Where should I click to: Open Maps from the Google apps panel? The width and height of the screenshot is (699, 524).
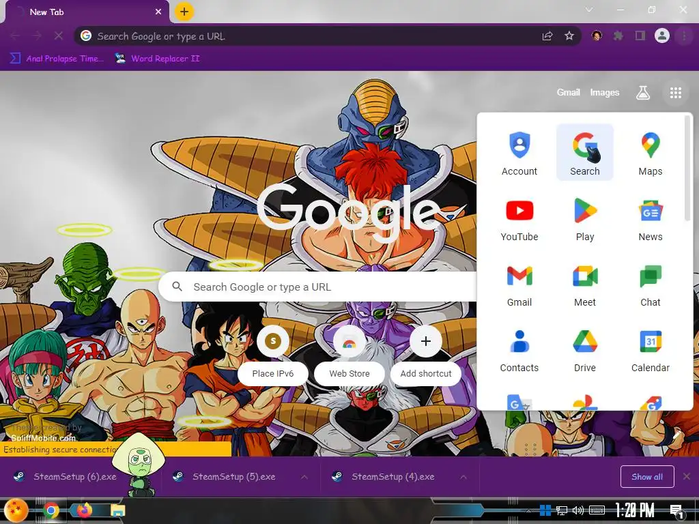click(x=650, y=153)
